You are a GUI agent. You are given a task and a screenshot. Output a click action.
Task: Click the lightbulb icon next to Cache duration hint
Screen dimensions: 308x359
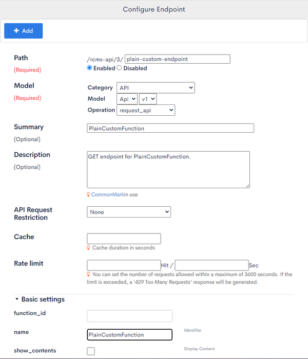(x=88, y=247)
